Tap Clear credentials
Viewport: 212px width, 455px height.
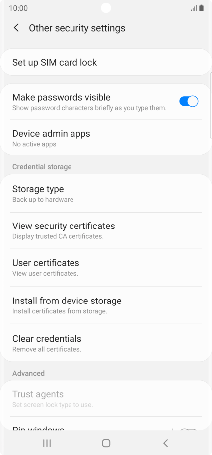click(106, 343)
